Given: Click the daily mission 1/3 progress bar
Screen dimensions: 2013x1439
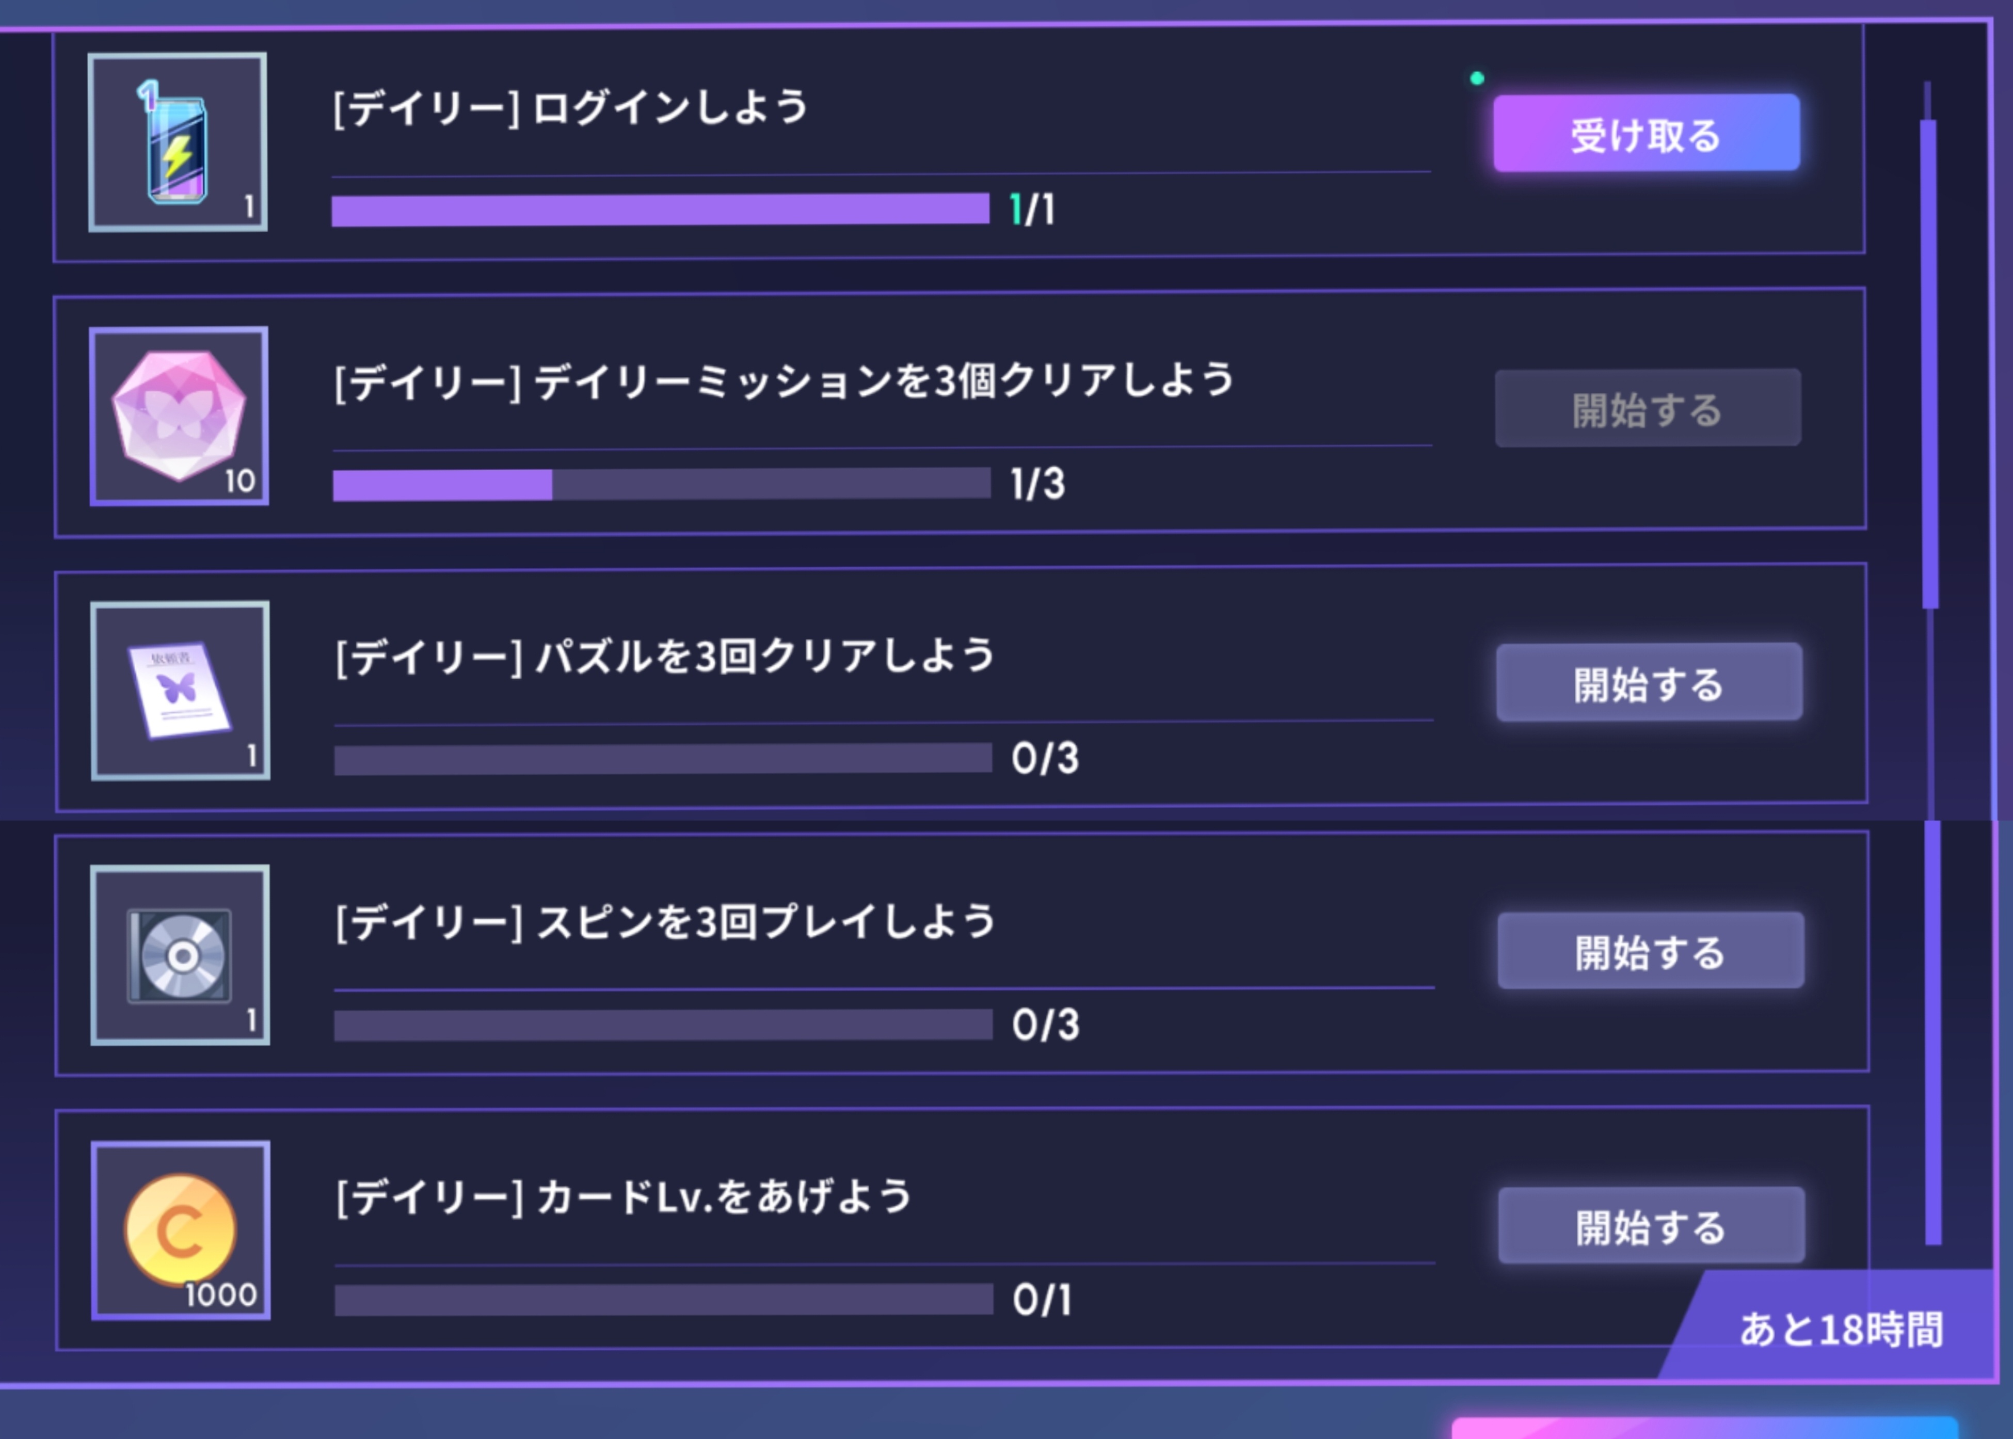Looking at the screenshot, I should 662,484.
